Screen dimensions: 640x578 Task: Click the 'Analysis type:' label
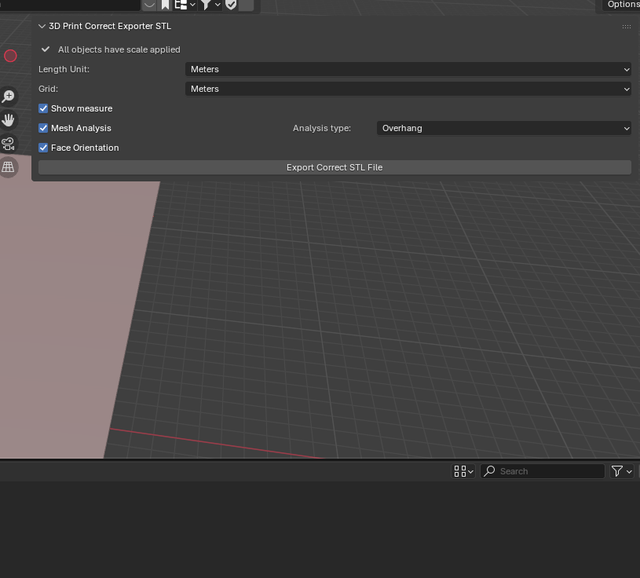click(322, 128)
